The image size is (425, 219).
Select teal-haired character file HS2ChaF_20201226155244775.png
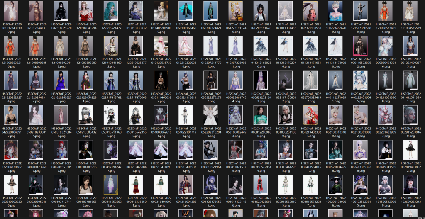(111, 11)
